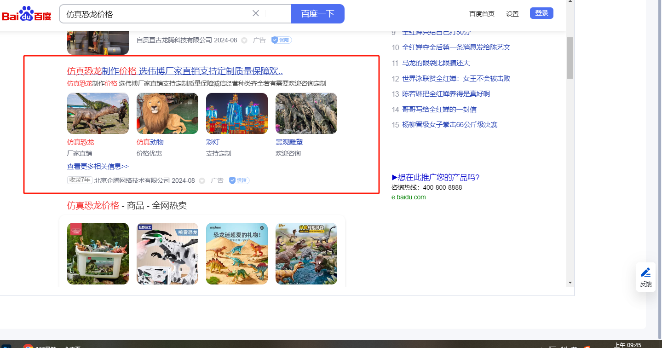
Task: Click the 咨询热线:400-800-8888 text
Action: point(427,188)
